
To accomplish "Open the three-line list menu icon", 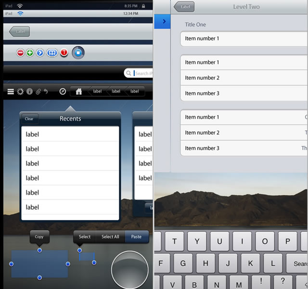I will pos(11,91).
